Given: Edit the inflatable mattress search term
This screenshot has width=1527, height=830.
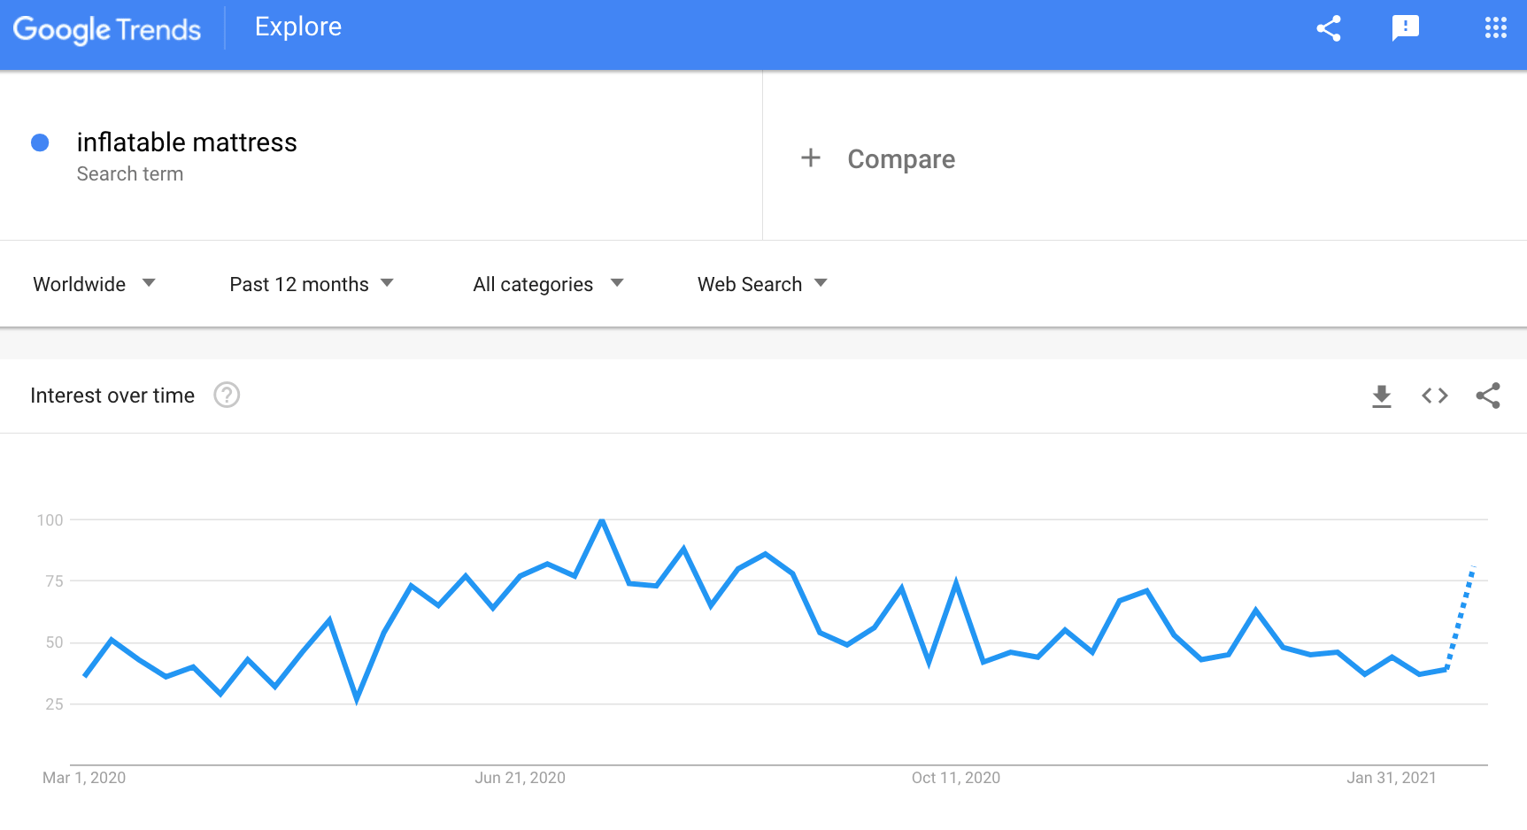Looking at the screenshot, I should click(x=187, y=142).
